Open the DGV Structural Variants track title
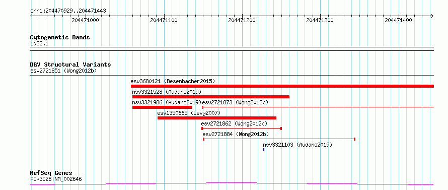 tap(70, 65)
